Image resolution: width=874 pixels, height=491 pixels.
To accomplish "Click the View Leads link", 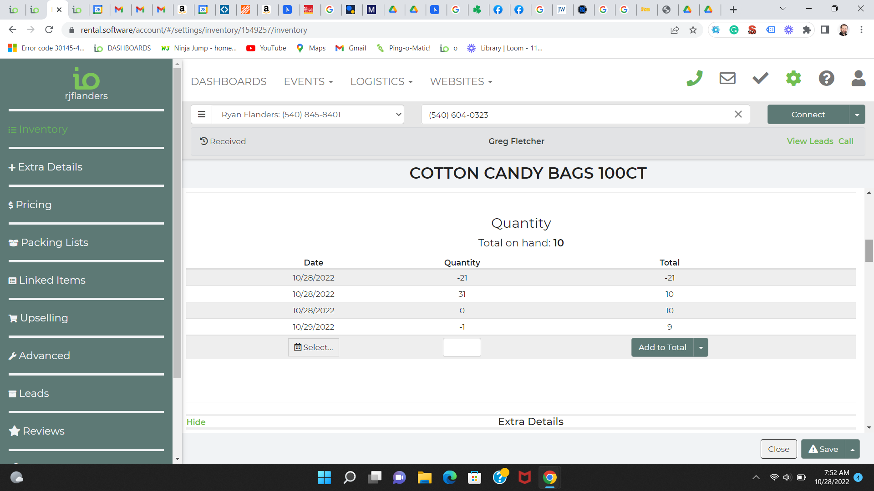I will click(810, 141).
